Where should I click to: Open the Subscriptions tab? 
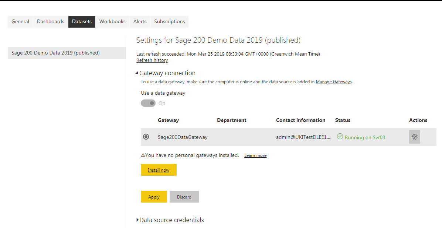pyautogui.click(x=169, y=21)
